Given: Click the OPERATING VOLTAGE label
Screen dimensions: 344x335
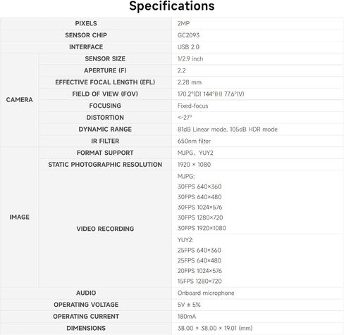Looking at the screenshot, I should tap(86, 305).
